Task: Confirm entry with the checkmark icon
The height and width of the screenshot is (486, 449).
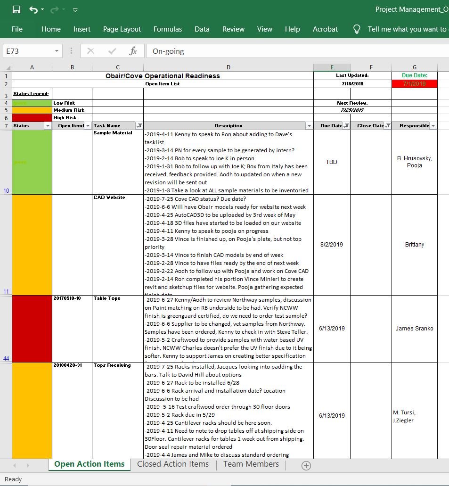Action: [x=112, y=51]
